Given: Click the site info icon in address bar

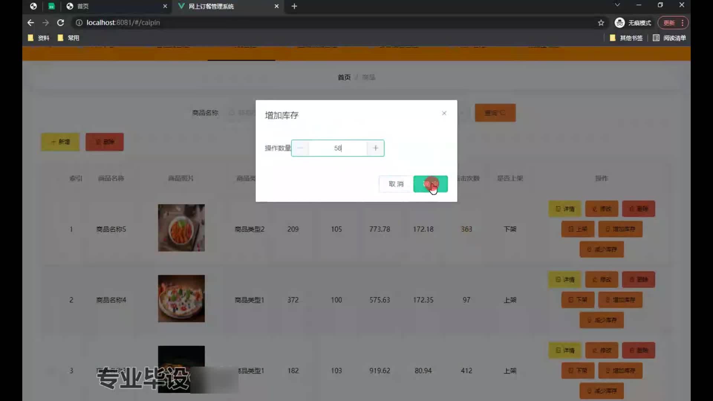Looking at the screenshot, I should (79, 23).
